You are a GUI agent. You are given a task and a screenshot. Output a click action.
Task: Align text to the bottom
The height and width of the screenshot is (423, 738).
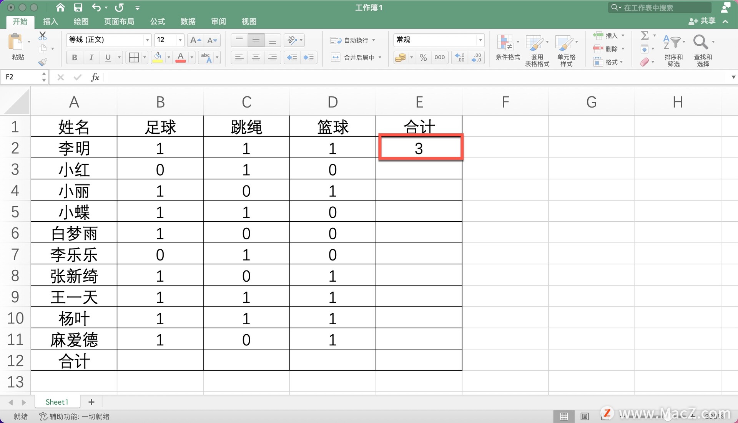coord(273,40)
